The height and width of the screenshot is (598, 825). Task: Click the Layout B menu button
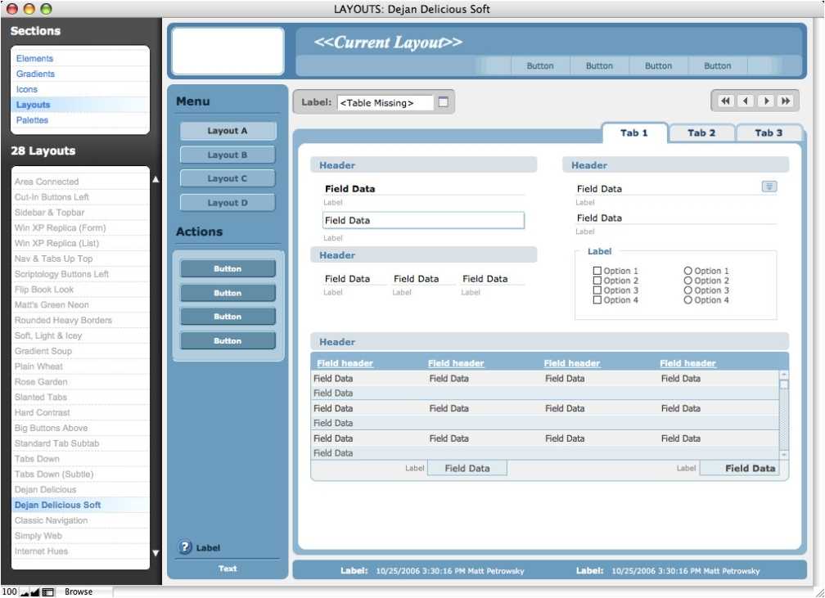click(x=228, y=155)
